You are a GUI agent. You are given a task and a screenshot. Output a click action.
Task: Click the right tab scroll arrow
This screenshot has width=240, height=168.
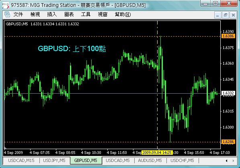pos(233,161)
